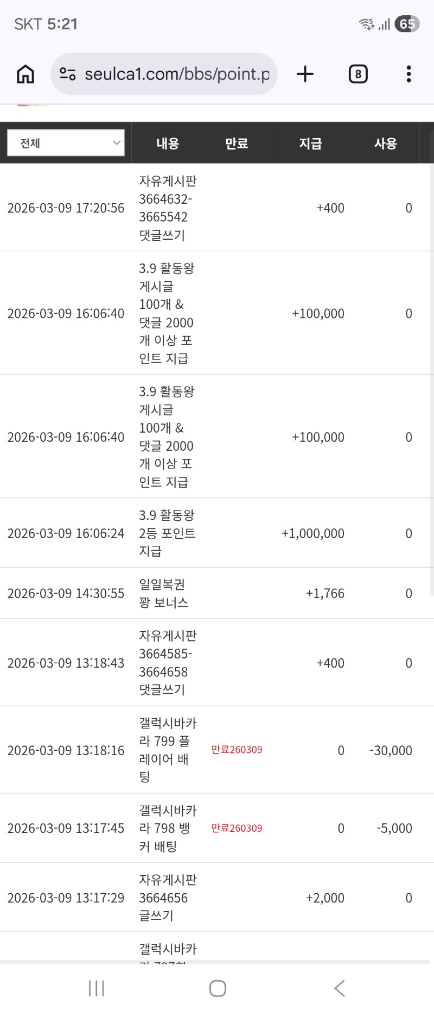Image resolution: width=434 pixels, height=1015 pixels.
Task: Open 3.9 활동왕 2등 포인트 지급 entry
Action: coord(167,533)
